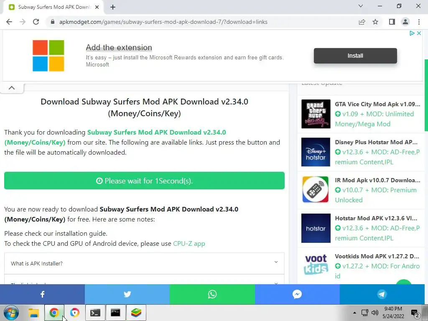Open the Chrome profile avatar
428x321 pixels.
405,22
